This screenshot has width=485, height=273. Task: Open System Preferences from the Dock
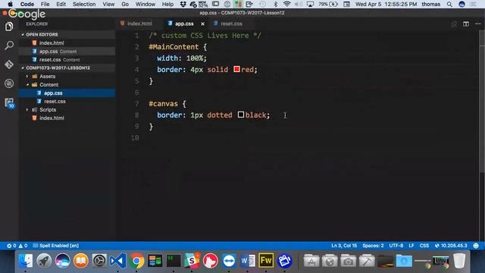point(99,261)
